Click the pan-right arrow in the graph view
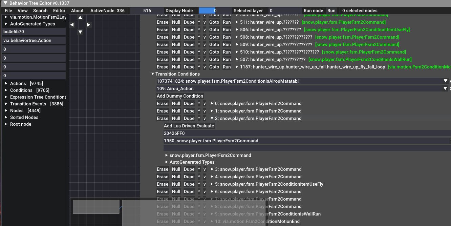The height and width of the screenshot is (226, 451). (88, 24)
